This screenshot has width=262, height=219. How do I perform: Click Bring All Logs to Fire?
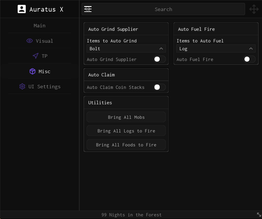tap(126, 131)
